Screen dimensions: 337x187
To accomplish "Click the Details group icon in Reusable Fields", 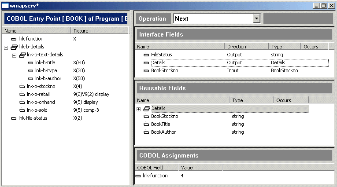I will (147, 108).
